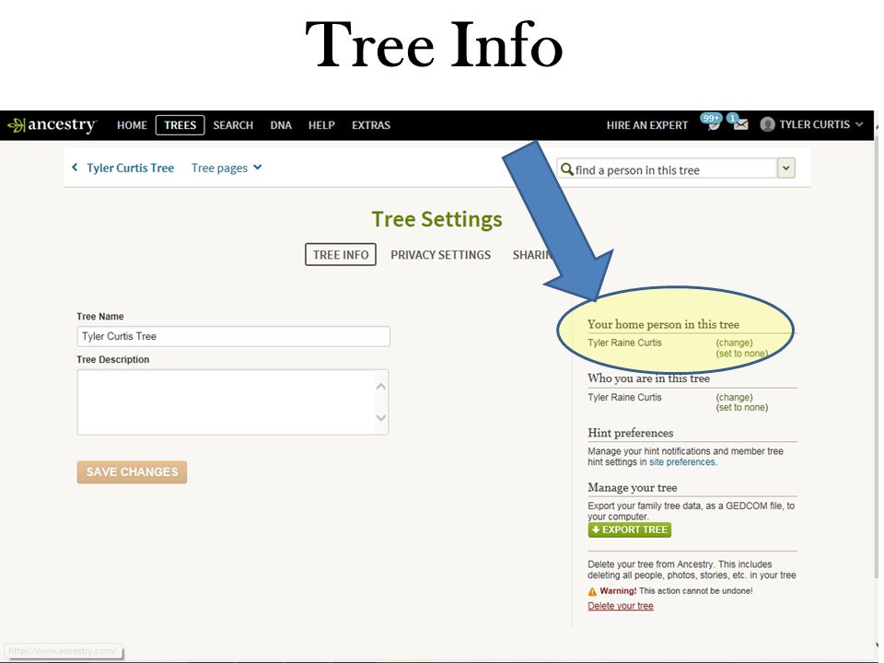Click the search magnifier in find box

pos(567,169)
